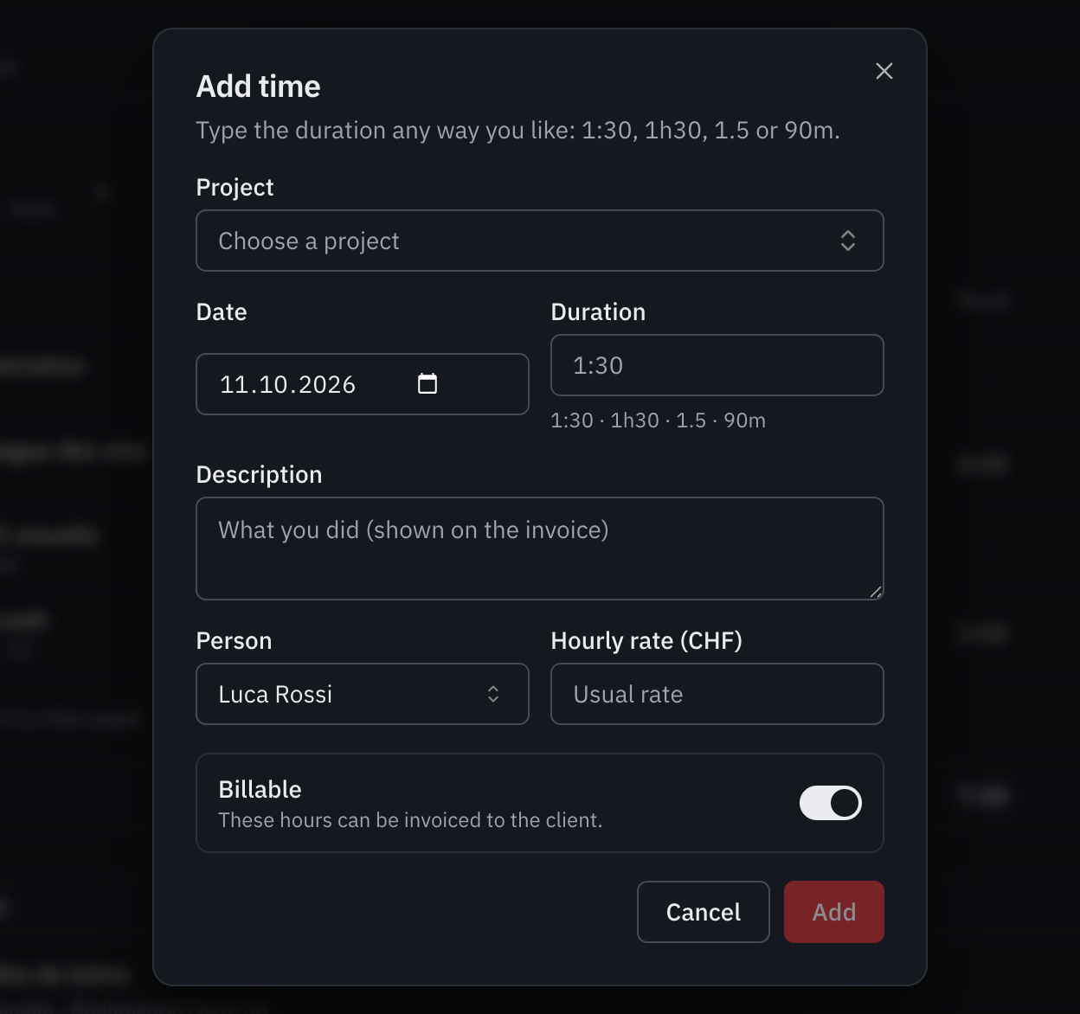Turn off the Billable switch
This screenshot has width=1080, height=1014.
click(x=831, y=803)
